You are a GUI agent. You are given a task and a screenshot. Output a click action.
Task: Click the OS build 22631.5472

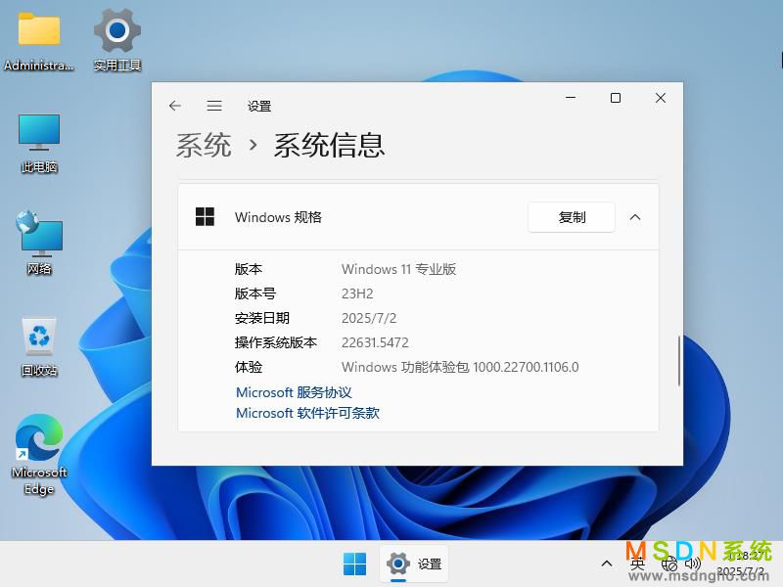click(375, 342)
